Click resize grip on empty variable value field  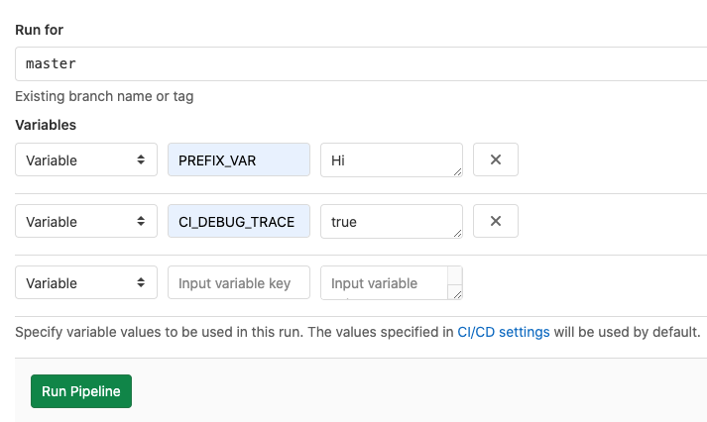click(456, 293)
